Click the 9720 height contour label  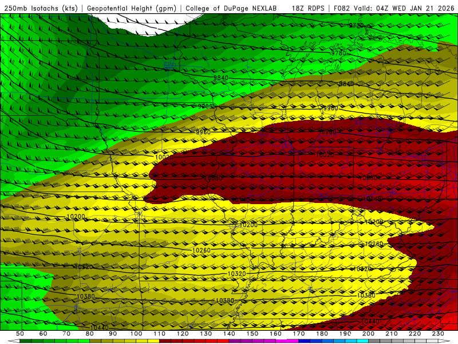point(356,25)
